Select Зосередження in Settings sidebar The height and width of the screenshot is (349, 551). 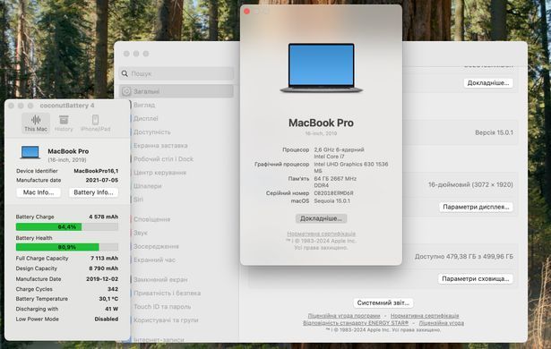[x=156, y=246]
